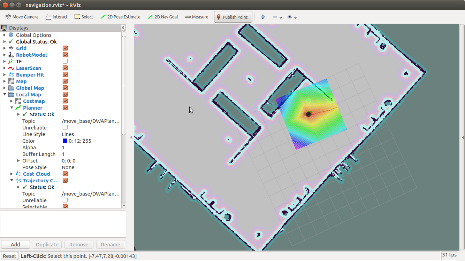Toggle the Cost Cloud checkbox

(65, 174)
